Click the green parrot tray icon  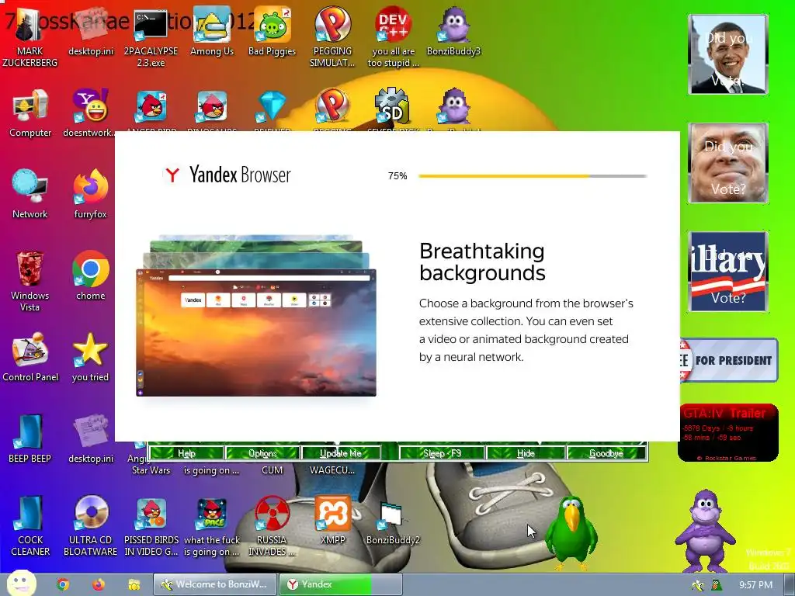[x=716, y=585]
